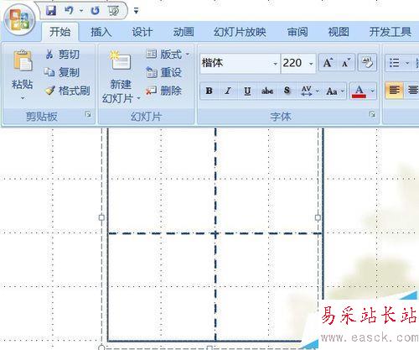Open the 楷体 font name dropdown
This screenshot has height=350, width=419.
[x=275, y=64]
